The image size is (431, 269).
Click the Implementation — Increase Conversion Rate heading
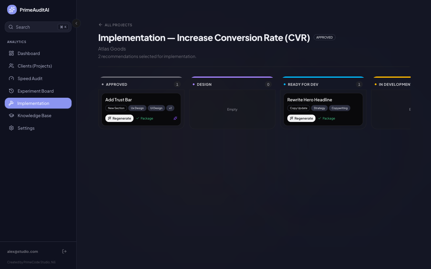(204, 38)
